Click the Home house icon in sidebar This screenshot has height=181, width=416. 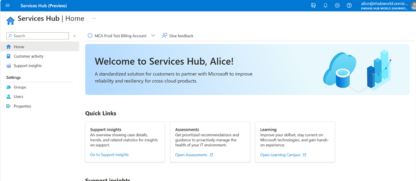point(8,47)
